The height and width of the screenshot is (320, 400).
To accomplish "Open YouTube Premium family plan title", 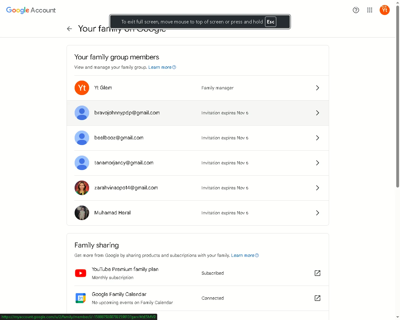I will click(x=125, y=269).
